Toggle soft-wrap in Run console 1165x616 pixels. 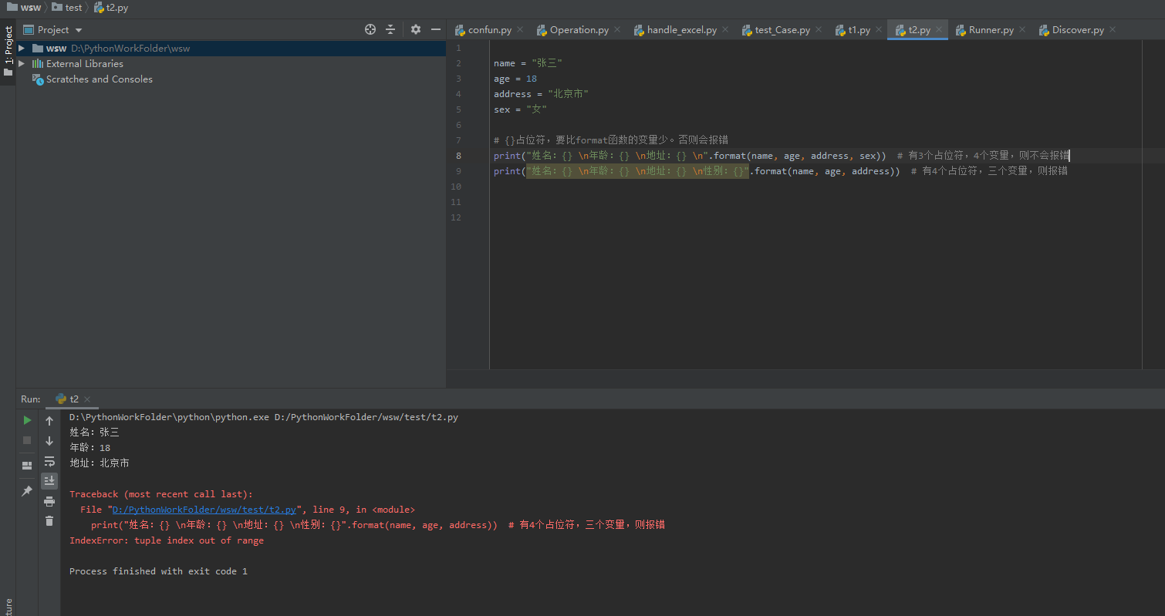(49, 461)
